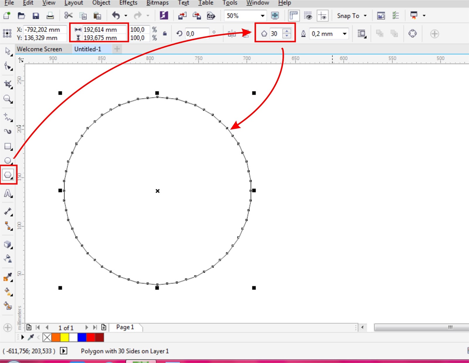The width and height of the screenshot is (469, 363).
Task: Publish the document to PDF
Action: tap(211, 16)
